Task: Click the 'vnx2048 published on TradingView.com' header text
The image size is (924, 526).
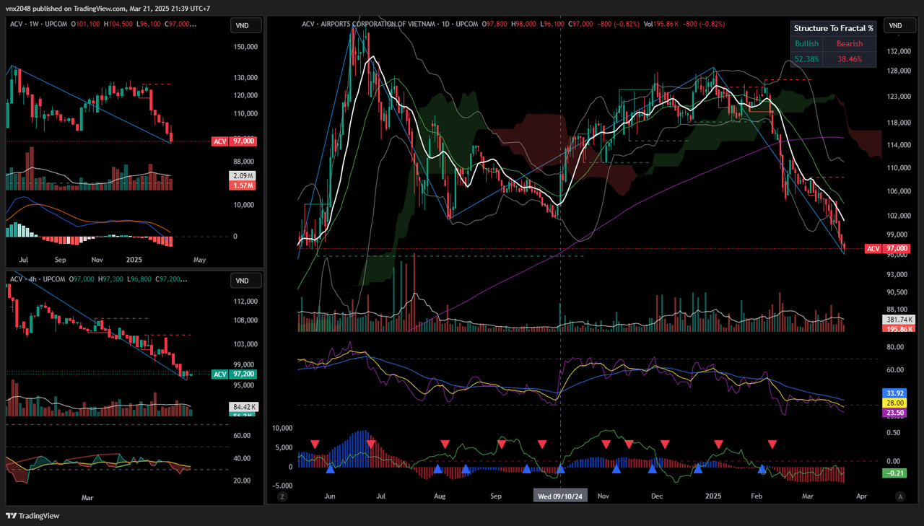Action: 66,8
